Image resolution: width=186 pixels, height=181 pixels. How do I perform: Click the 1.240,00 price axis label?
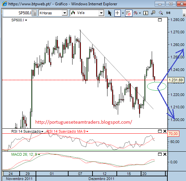coord(177,70)
